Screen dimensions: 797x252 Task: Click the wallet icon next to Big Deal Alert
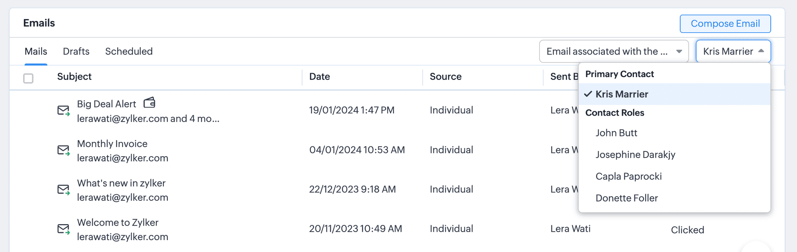pos(149,103)
